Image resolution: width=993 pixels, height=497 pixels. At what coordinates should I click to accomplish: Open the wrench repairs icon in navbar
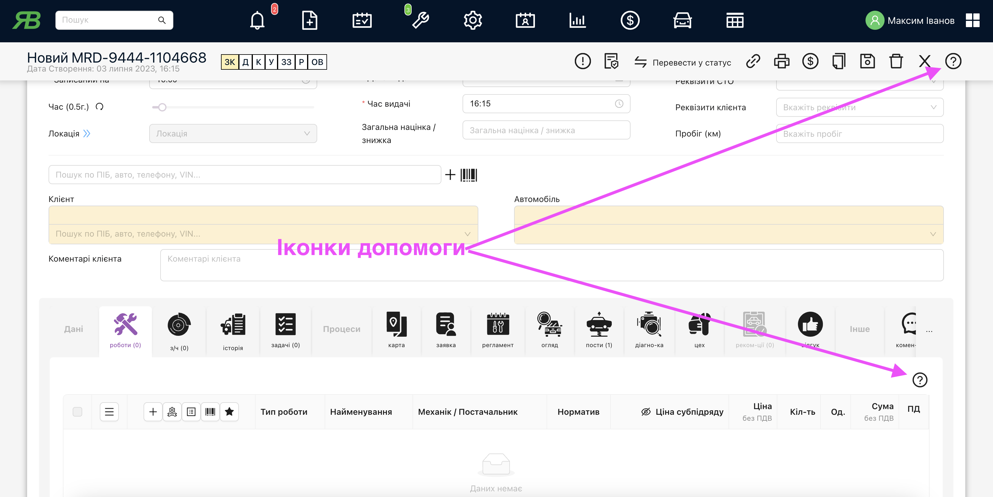[420, 20]
